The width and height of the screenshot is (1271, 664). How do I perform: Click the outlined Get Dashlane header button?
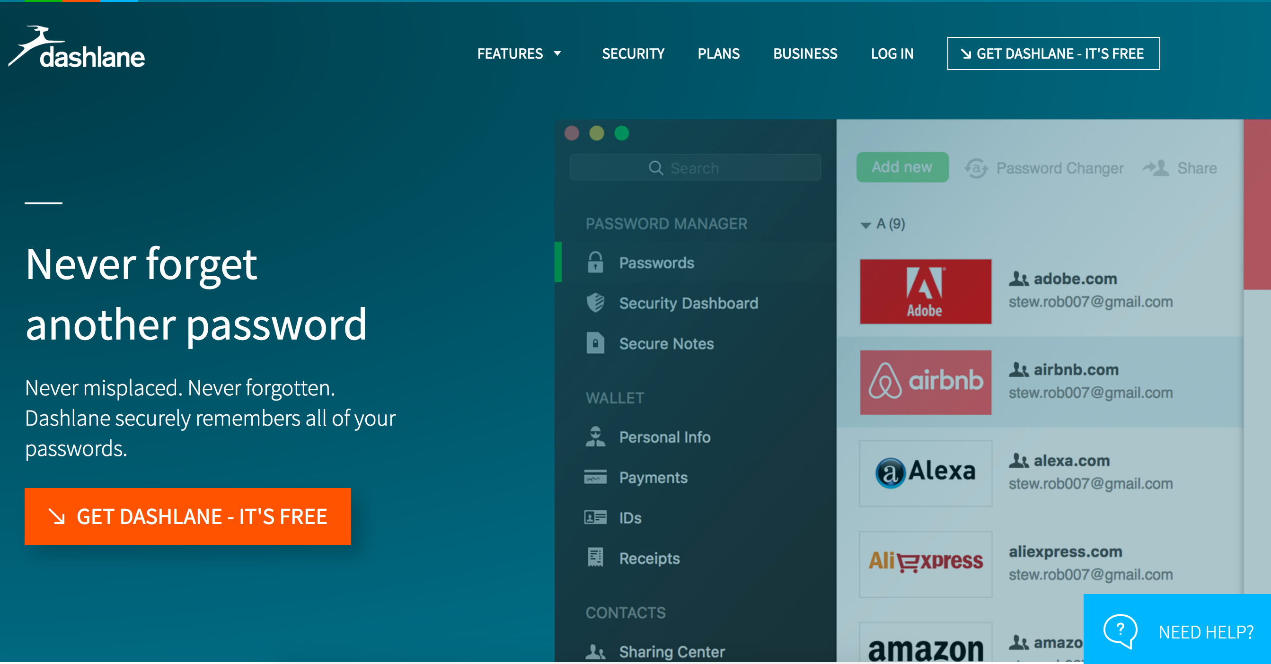click(x=1053, y=53)
